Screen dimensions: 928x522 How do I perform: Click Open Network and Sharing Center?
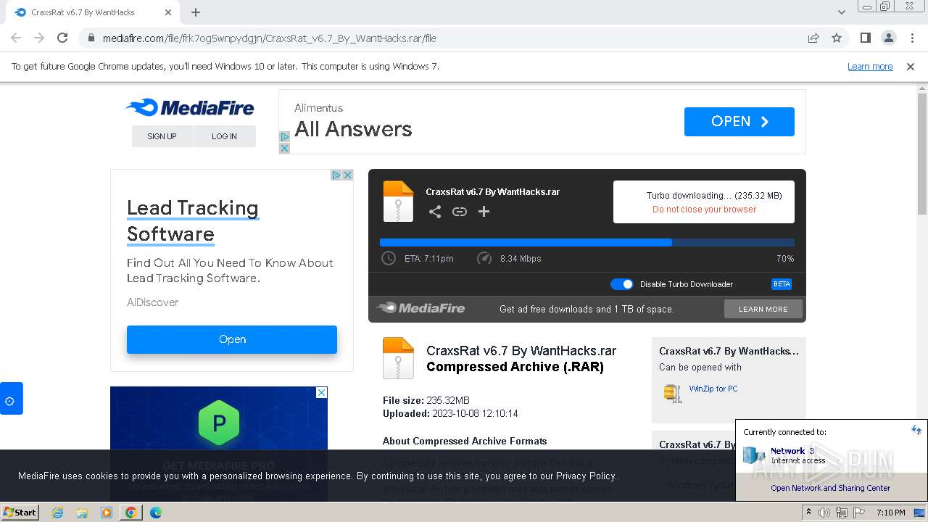(830, 488)
